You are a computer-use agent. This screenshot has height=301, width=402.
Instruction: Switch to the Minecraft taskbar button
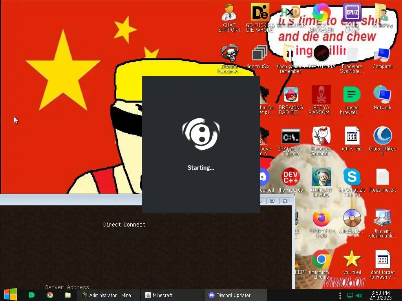[172, 295]
